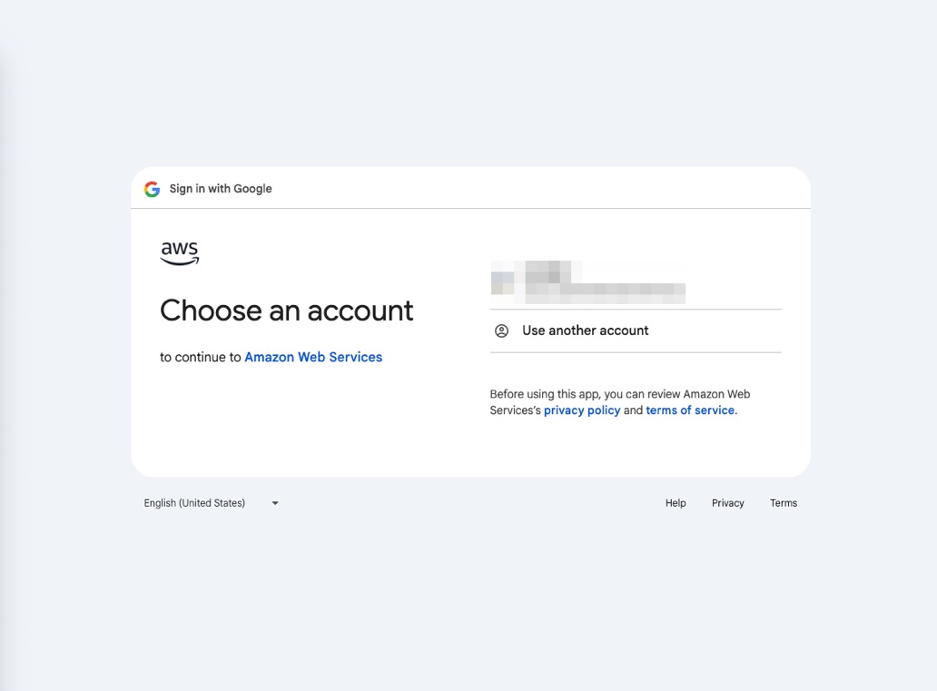Image resolution: width=937 pixels, height=691 pixels.
Task: Click the AWS logo
Action: [x=180, y=253]
